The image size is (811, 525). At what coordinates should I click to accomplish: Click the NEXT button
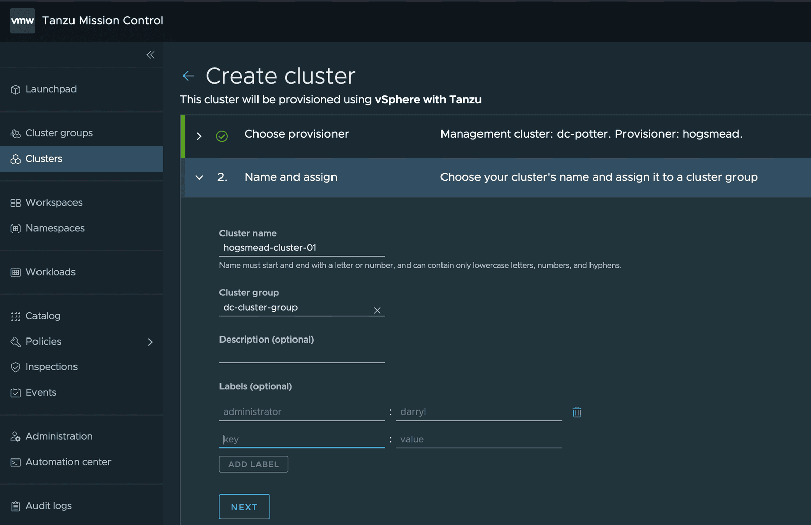click(244, 506)
